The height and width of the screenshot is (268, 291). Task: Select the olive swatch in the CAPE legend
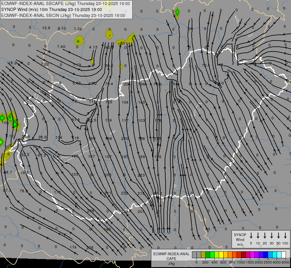click(203, 255)
